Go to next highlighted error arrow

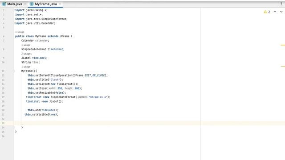coord(281,12)
